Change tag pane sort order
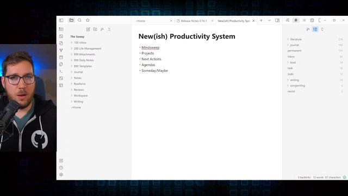 (308, 29)
